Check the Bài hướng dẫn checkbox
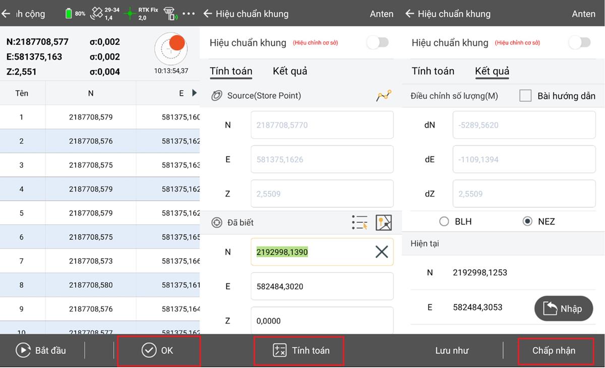Screen dimensions: 605x368 click(525, 96)
